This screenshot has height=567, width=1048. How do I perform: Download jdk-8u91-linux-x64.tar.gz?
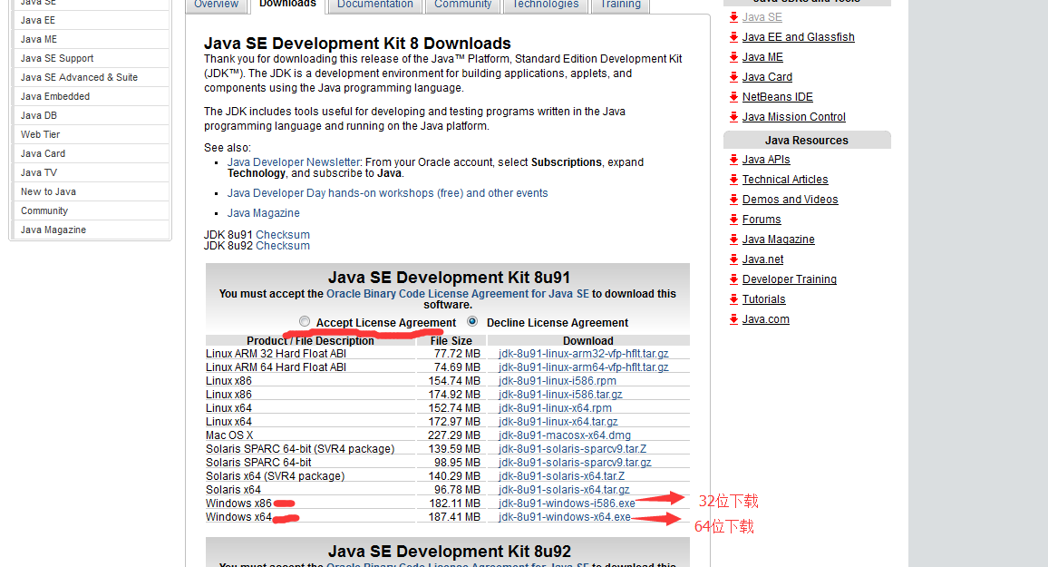click(x=558, y=422)
